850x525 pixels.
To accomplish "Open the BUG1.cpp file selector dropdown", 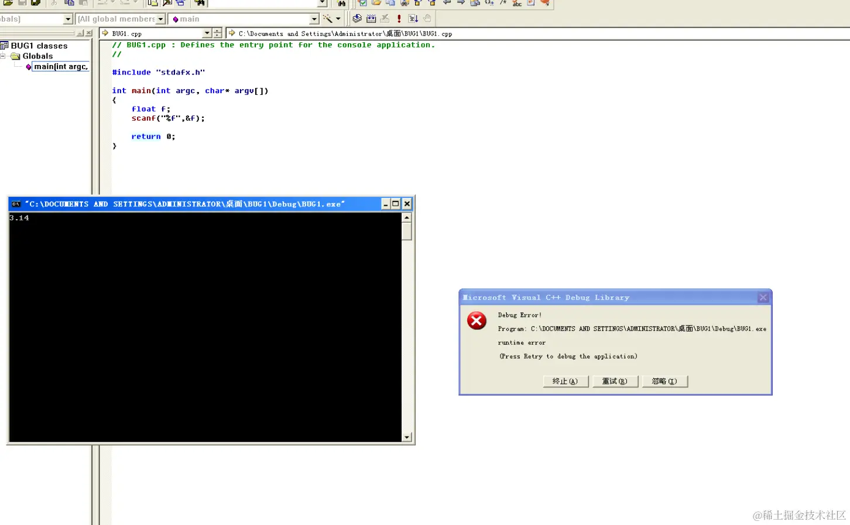I will [207, 33].
